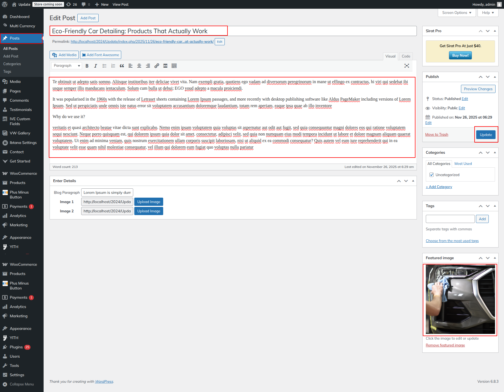
Task: Toggle the Featured image panel
Action: point(495,258)
